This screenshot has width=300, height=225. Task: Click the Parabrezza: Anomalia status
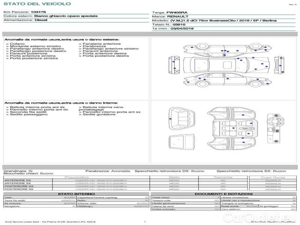coord(108,171)
